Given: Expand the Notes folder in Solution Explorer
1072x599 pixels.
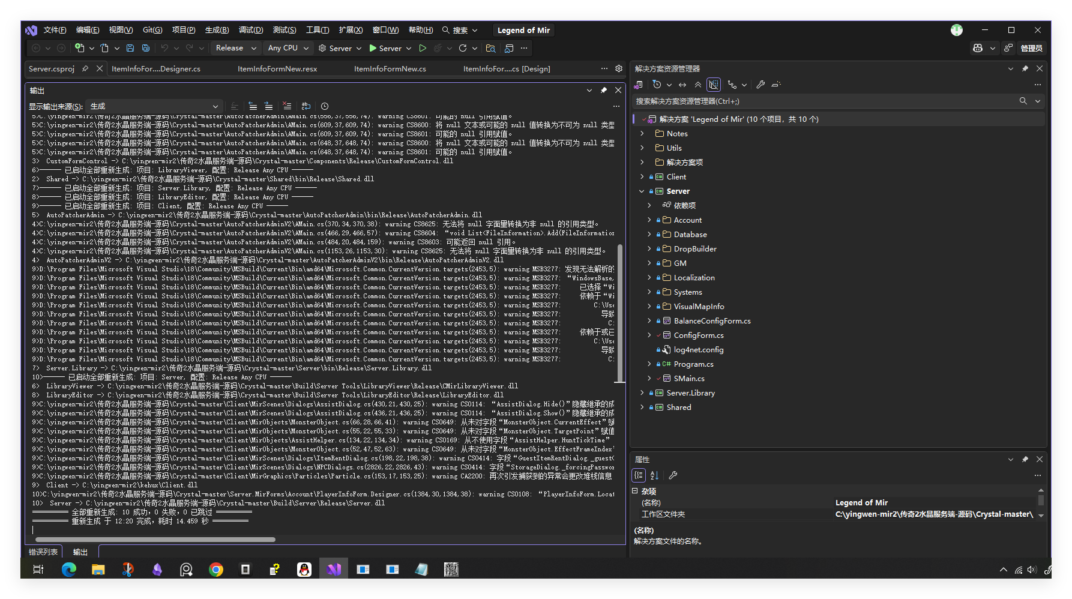Looking at the screenshot, I should 642,134.
